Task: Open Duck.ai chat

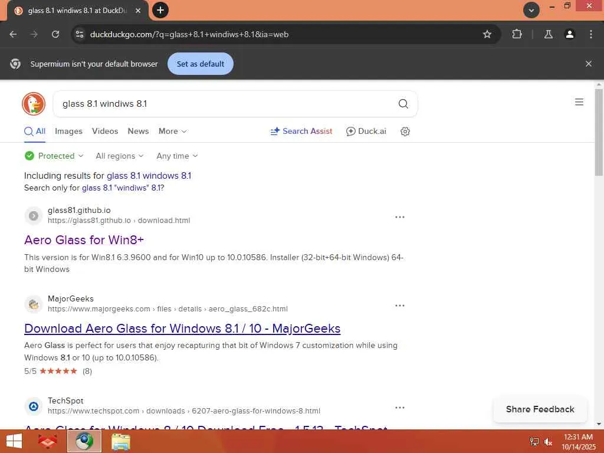Action: 366,132
